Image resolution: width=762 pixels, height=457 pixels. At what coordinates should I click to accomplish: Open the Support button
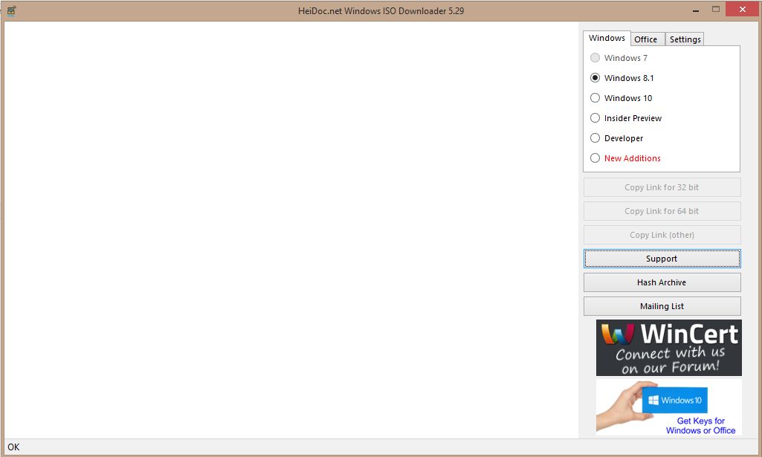pos(662,259)
